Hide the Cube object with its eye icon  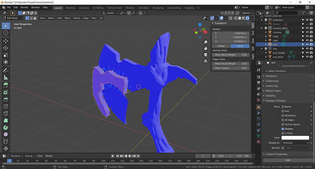pyautogui.click(x=307, y=37)
